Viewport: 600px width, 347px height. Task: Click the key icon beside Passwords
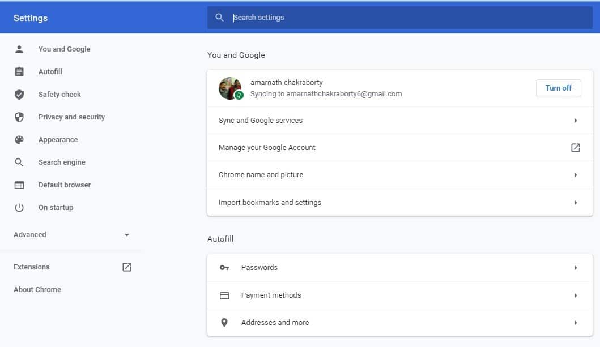coord(224,268)
